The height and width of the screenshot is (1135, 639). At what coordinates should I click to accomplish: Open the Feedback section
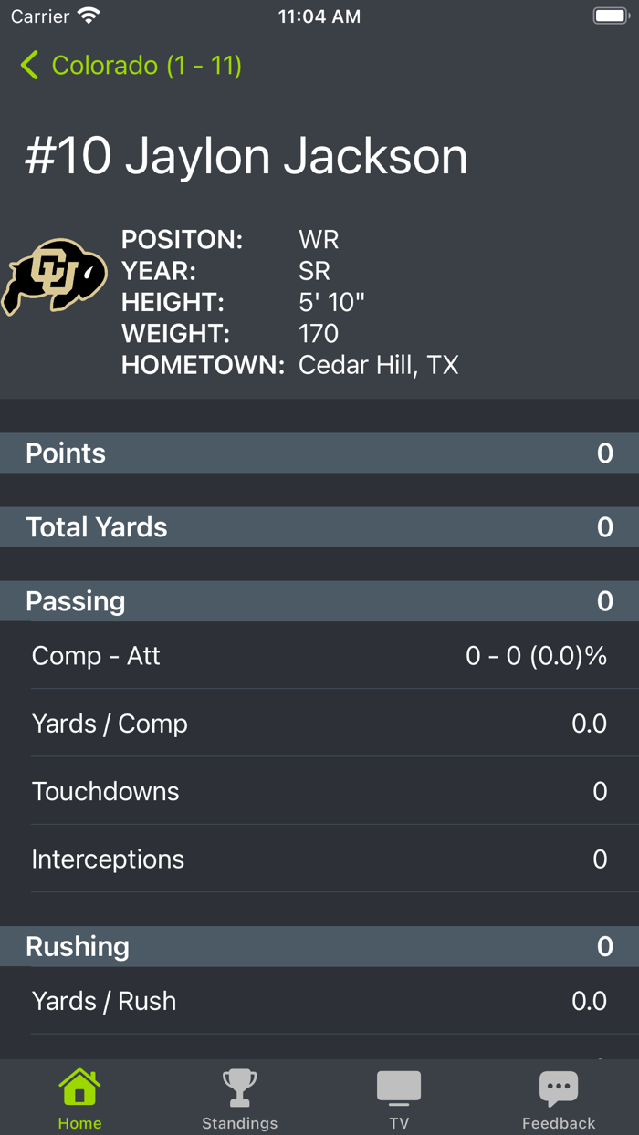559,1098
